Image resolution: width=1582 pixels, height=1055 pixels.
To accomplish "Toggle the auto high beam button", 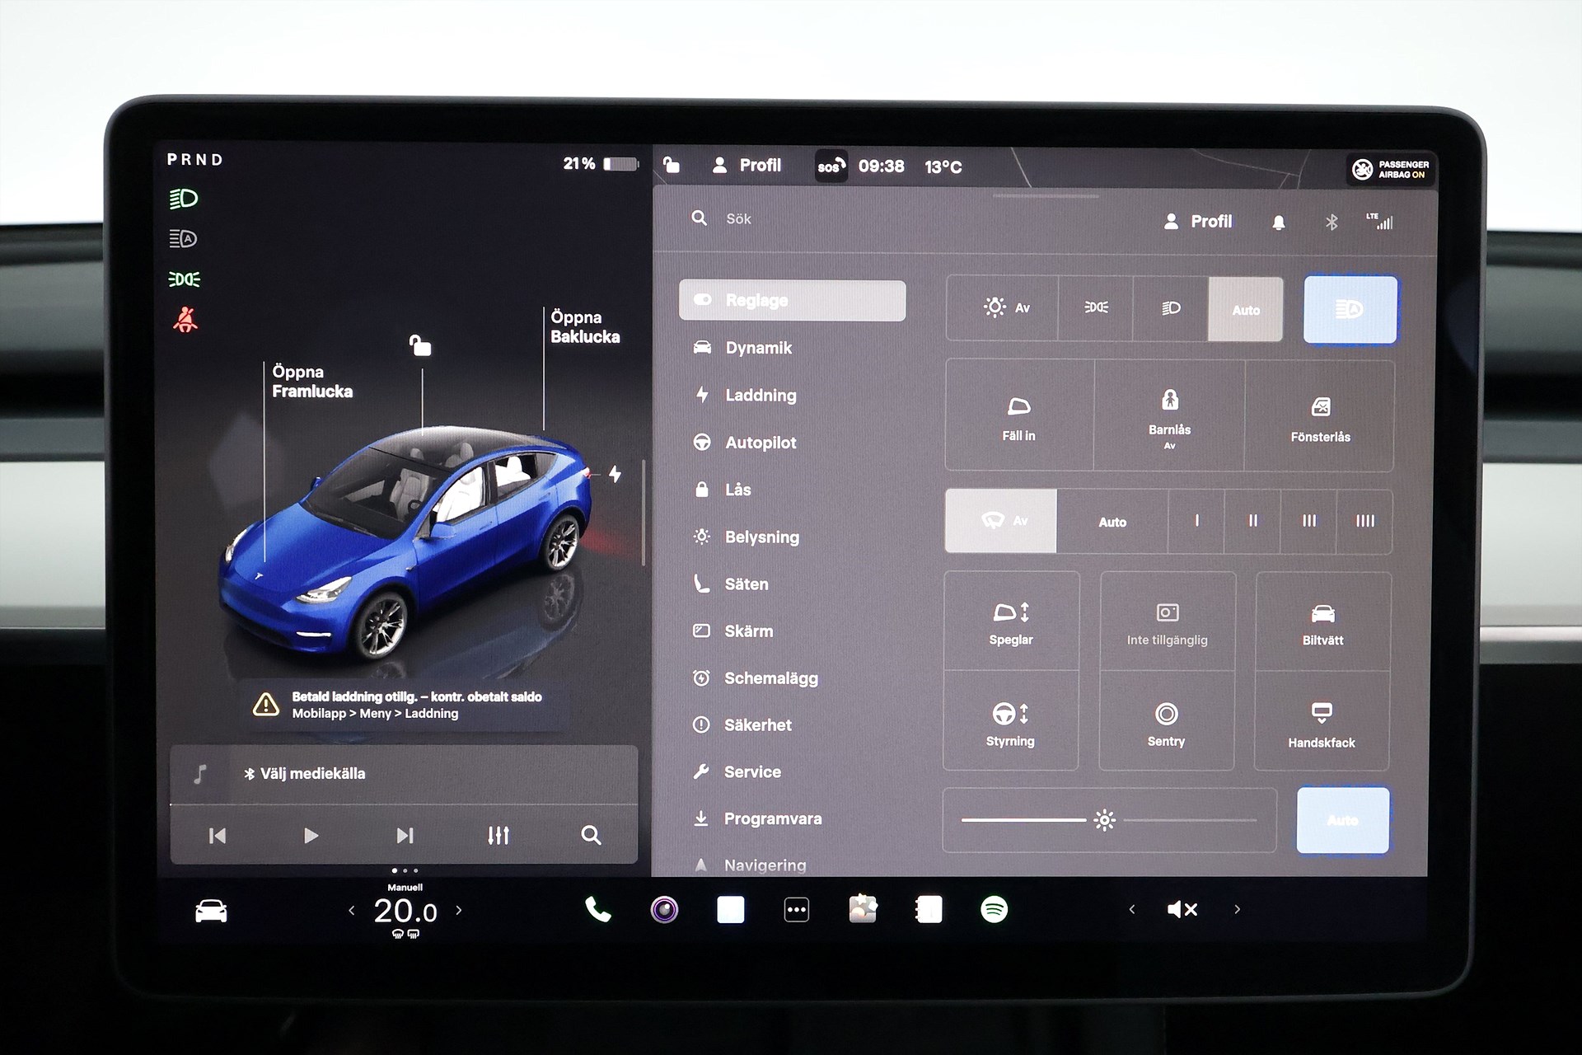I will [x=1350, y=309].
